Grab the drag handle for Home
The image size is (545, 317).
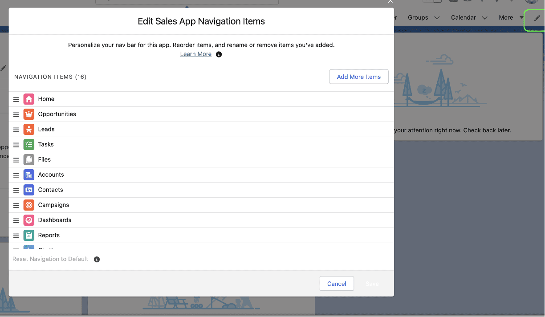click(16, 99)
